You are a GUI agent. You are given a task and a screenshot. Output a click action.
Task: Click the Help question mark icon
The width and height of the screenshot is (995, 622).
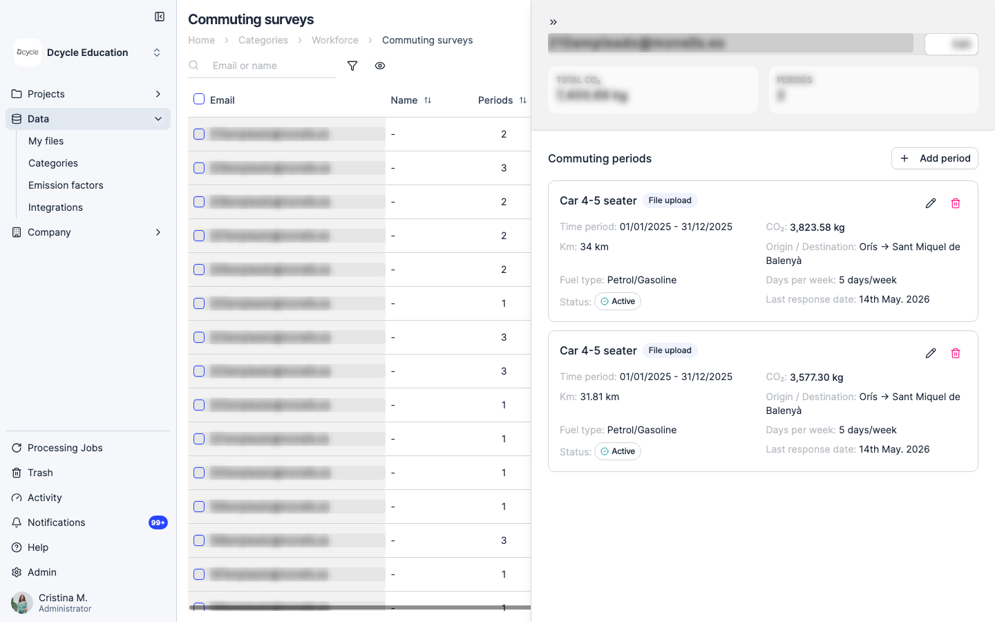click(17, 547)
